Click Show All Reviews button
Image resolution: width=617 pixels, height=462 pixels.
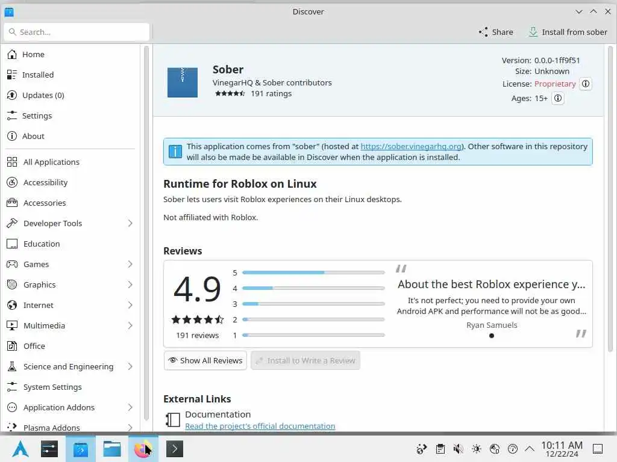[x=205, y=361]
